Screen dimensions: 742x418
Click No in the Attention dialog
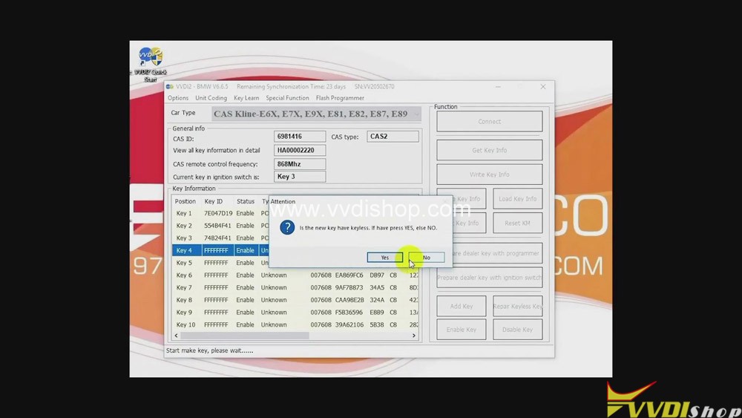(x=426, y=258)
